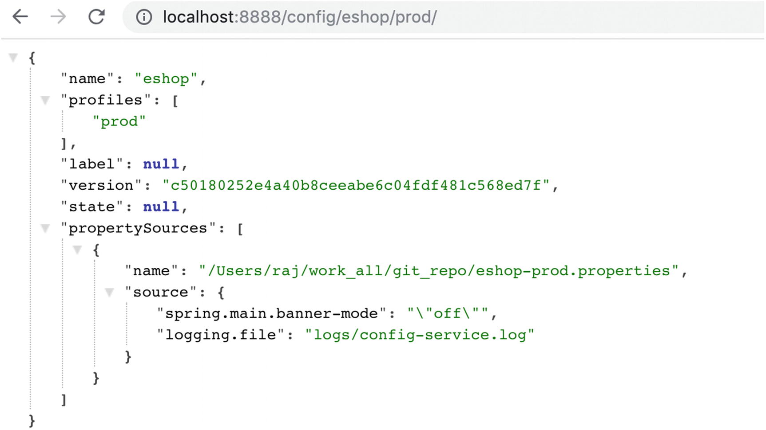Collapse the "propertySources" array
The height and width of the screenshot is (430, 766).
pos(45,228)
